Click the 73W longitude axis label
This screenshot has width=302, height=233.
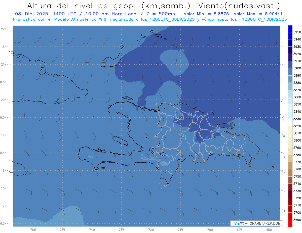click(x=121, y=230)
